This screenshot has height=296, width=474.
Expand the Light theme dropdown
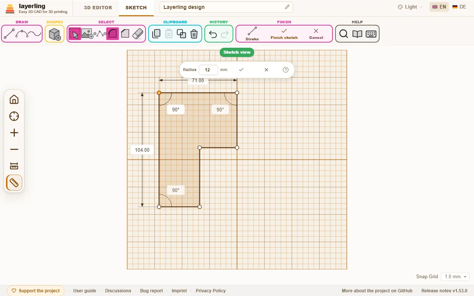410,7
